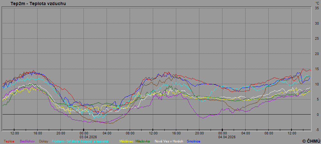Click the 0 value on temperature axis

tap(317, 115)
